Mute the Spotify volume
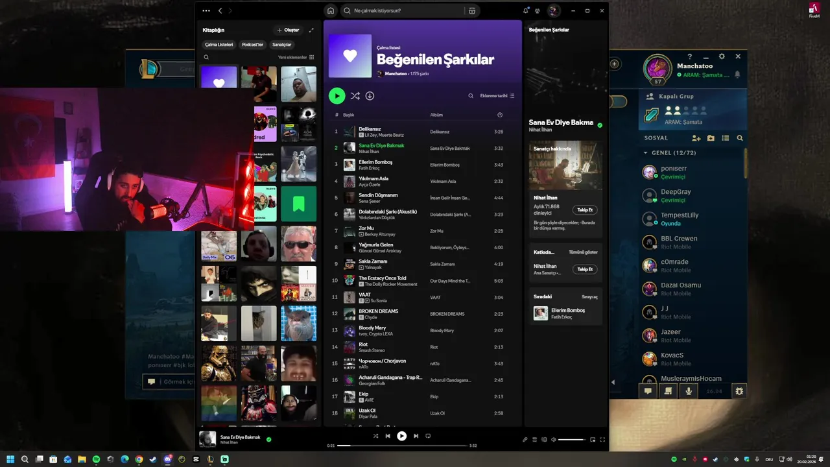 point(553,440)
